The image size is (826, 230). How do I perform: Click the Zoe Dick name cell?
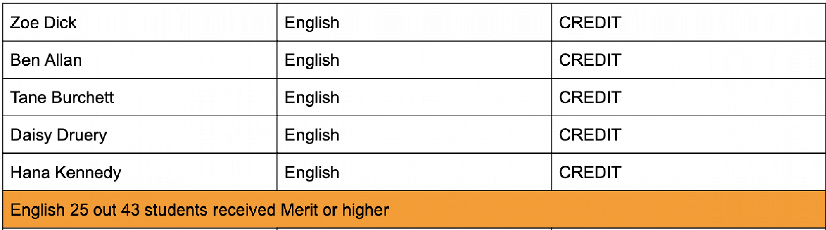click(x=43, y=23)
